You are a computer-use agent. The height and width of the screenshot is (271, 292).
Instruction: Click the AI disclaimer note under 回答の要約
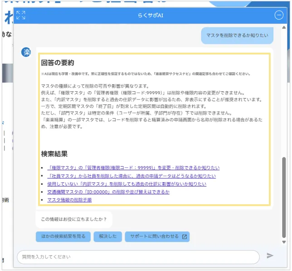146,74
